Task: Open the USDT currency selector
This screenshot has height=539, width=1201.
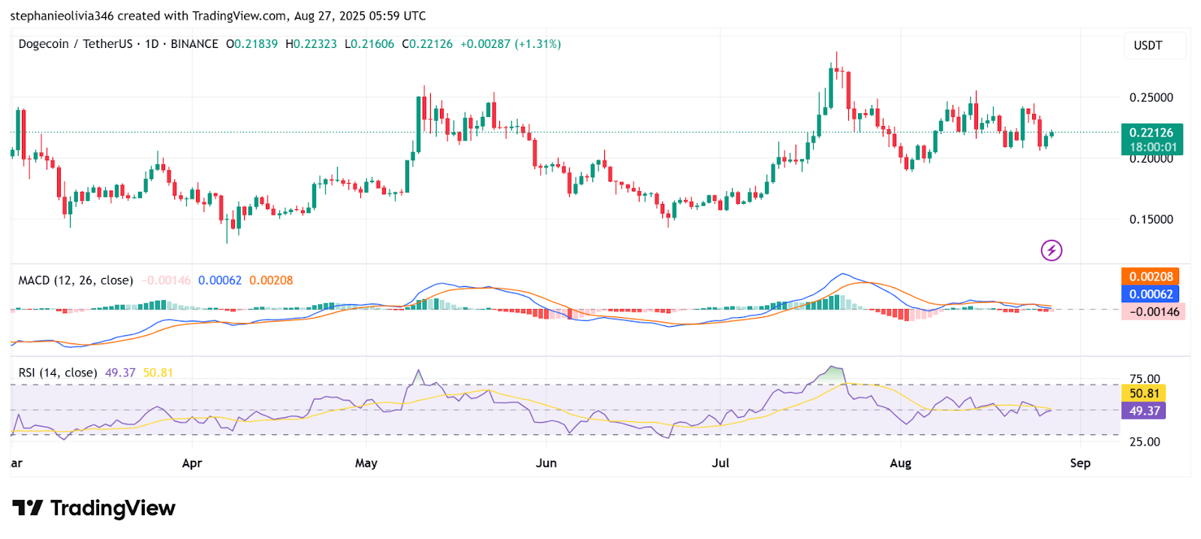Action: click(x=1148, y=46)
